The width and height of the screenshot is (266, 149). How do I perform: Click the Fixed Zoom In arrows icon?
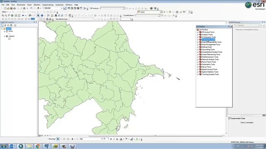tap(16, 15)
